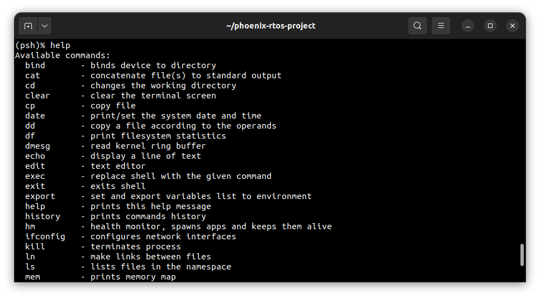This screenshot has width=540, height=298.
Task: Click the 'export' command entry
Action: click(x=40, y=196)
